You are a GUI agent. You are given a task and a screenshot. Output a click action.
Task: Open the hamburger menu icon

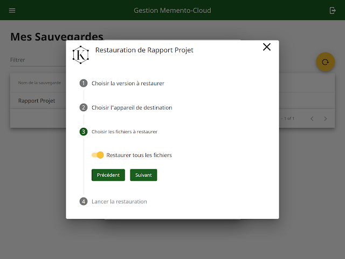12,10
